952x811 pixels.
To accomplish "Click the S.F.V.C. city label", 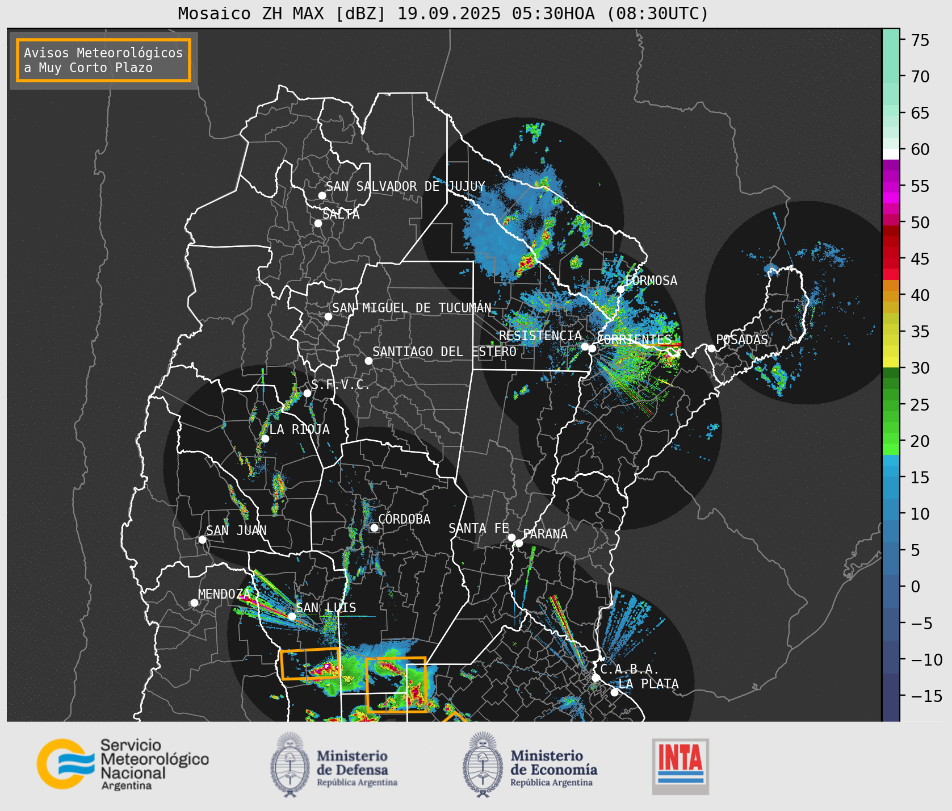I will click(341, 384).
